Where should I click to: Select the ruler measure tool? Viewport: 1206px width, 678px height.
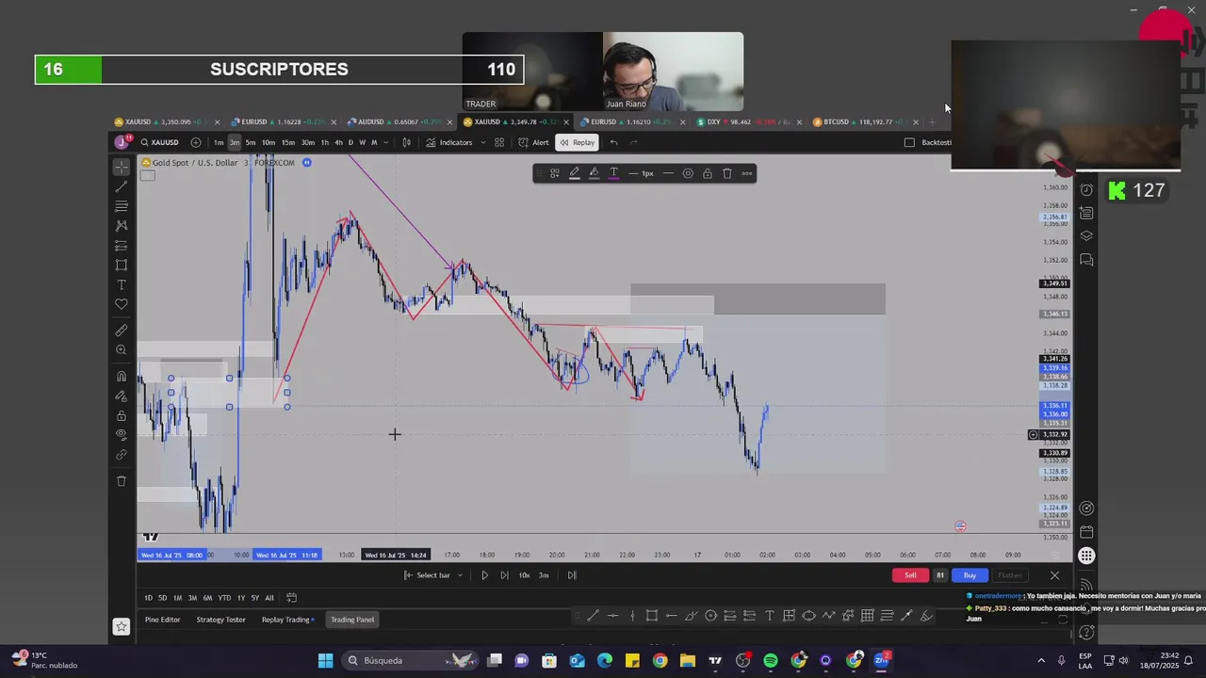(x=122, y=331)
